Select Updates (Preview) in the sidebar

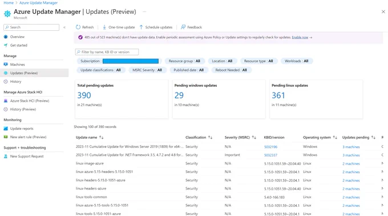pos(34,73)
